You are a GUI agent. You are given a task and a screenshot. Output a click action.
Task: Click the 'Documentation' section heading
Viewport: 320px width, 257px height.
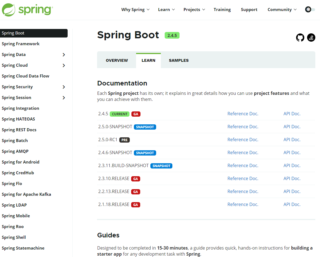click(122, 83)
